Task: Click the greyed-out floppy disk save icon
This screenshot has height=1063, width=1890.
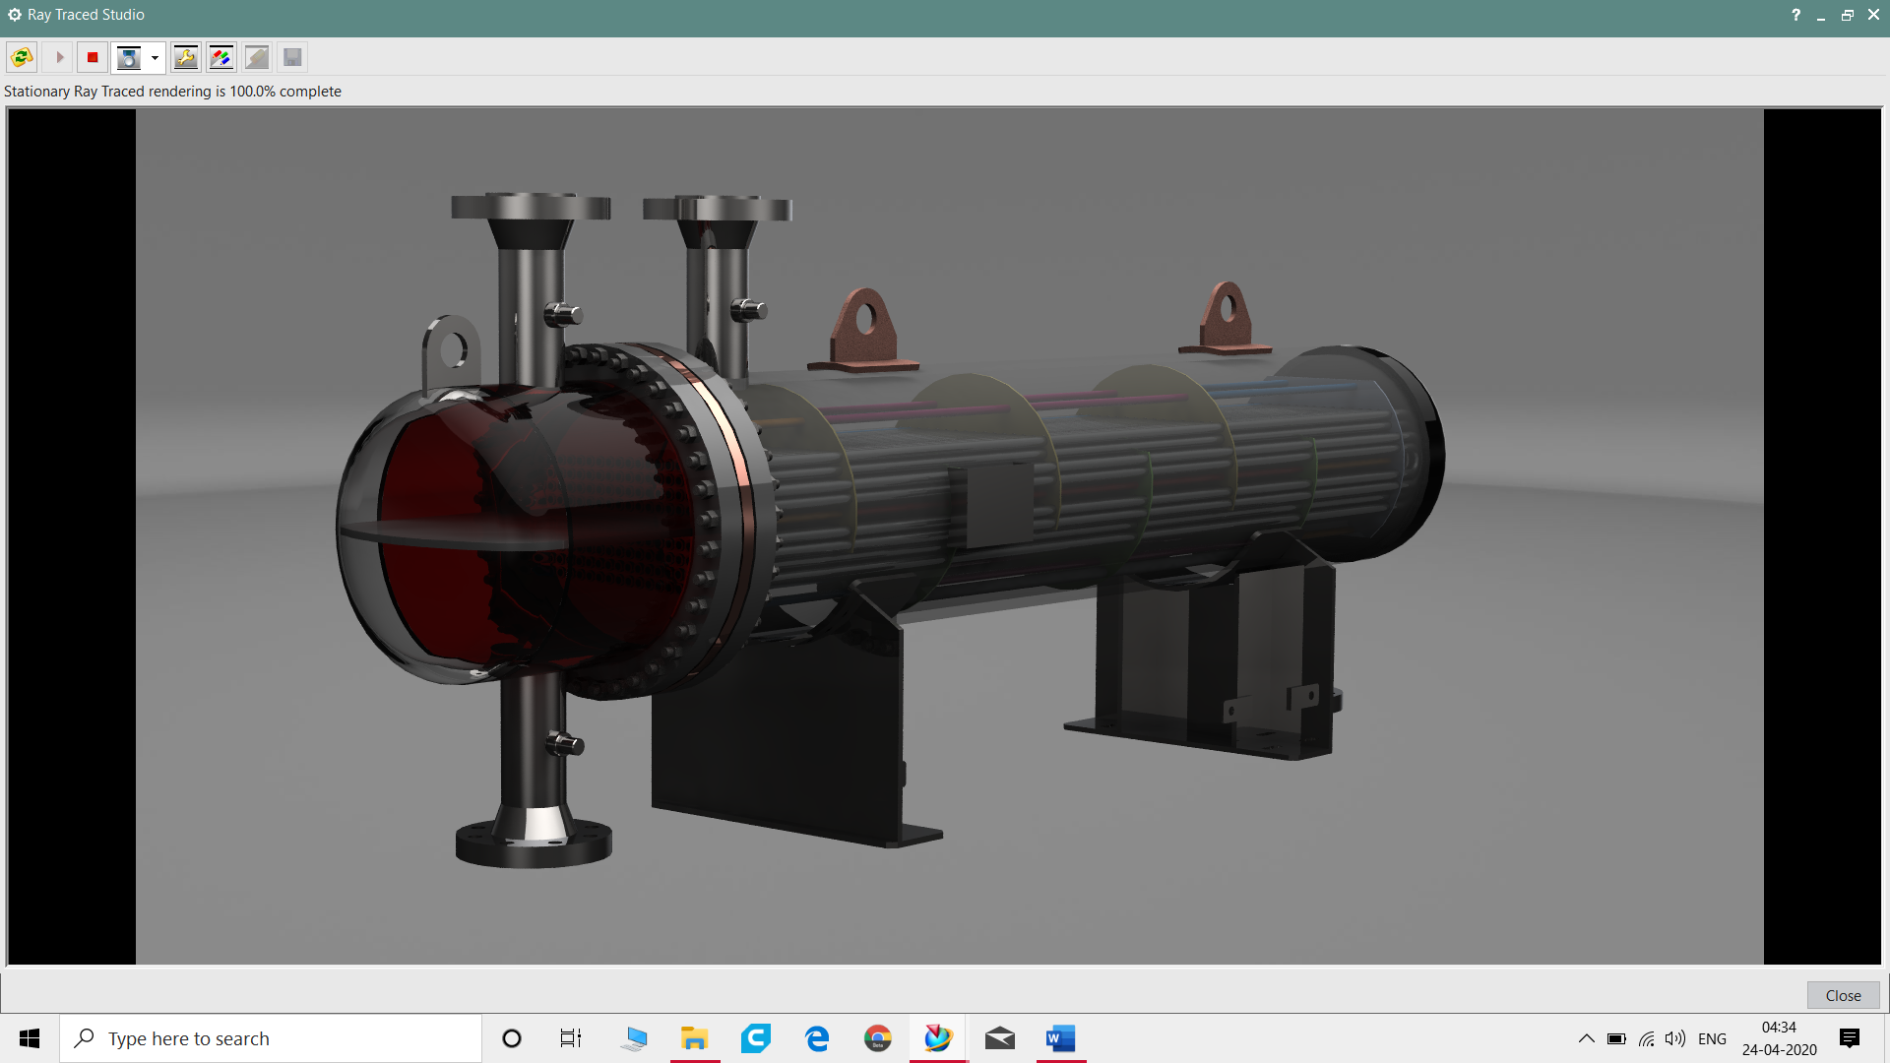Action: (x=292, y=58)
